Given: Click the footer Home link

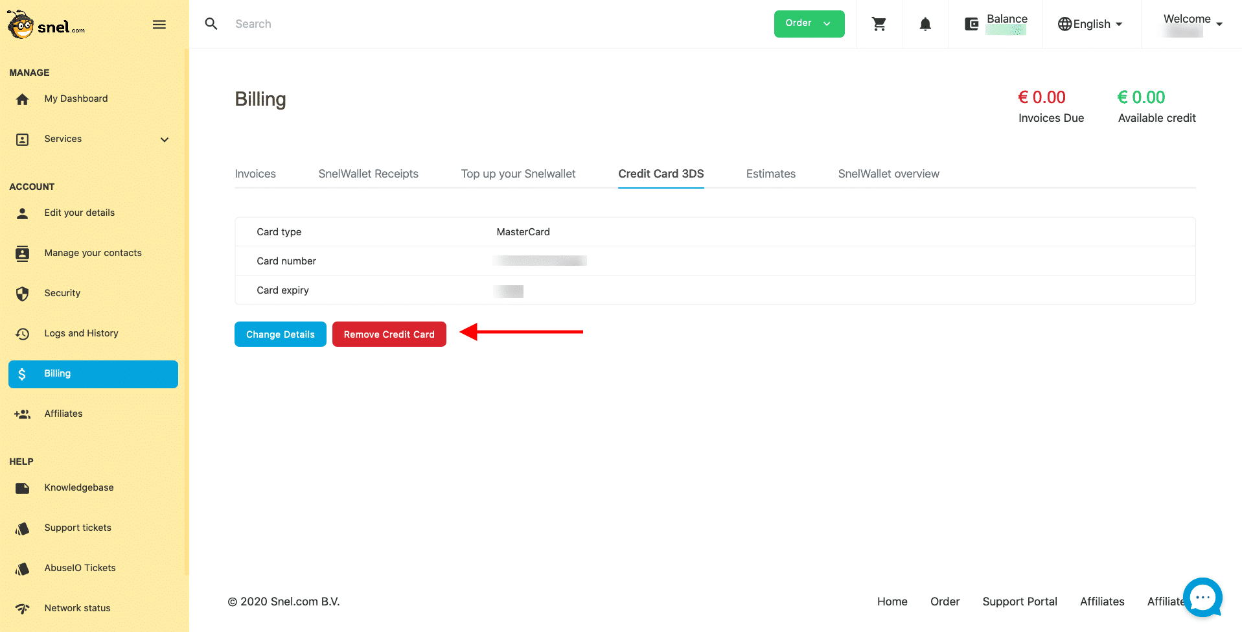Looking at the screenshot, I should point(892,602).
